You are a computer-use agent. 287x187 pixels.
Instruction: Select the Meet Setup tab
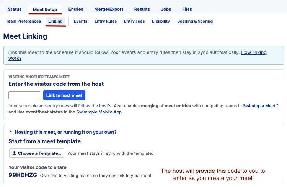tap(45, 10)
